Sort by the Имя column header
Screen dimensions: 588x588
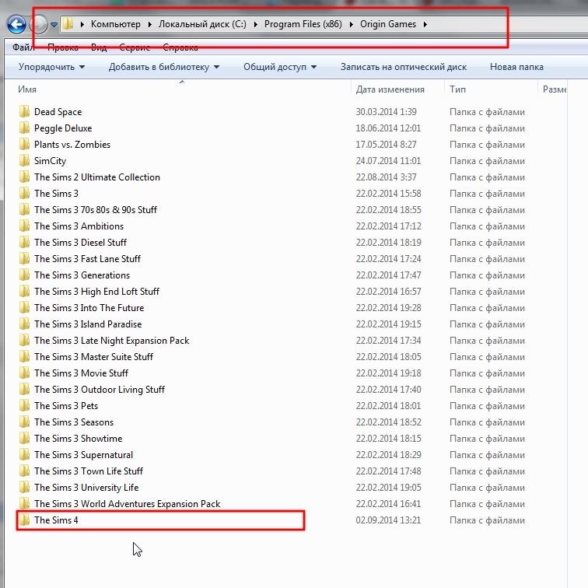pos(27,89)
